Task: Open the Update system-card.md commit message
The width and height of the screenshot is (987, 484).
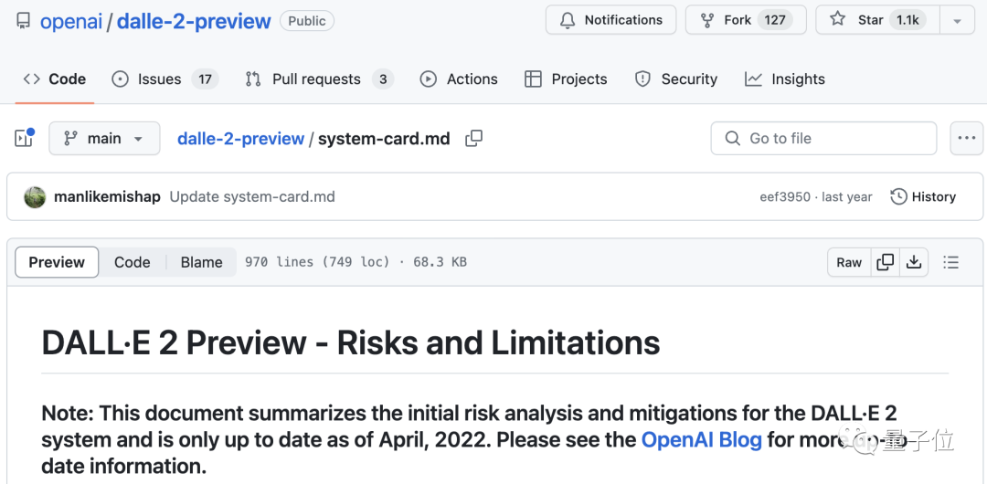Action: coord(252,197)
